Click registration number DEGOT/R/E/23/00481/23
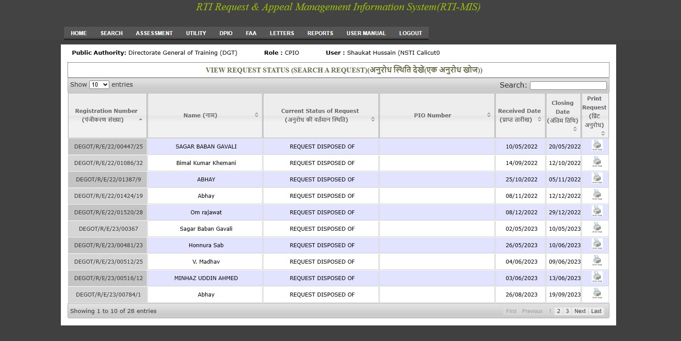681x341 pixels. (x=108, y=245)
